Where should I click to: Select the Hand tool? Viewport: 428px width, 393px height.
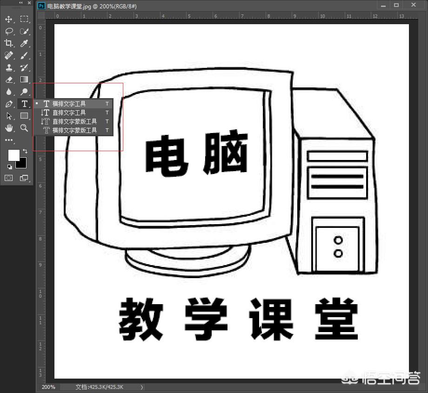click(x=9, y=128)
